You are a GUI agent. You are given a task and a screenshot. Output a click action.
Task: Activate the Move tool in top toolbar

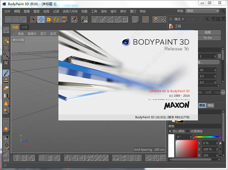41,20
